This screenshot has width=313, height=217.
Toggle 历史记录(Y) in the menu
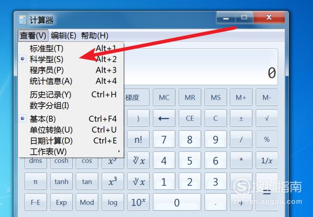coord(71,95)
